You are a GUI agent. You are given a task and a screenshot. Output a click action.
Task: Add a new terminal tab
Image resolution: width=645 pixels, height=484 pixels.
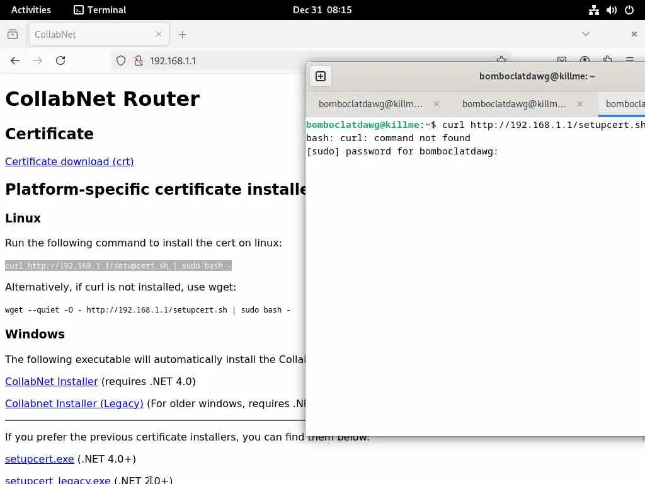tap(321, 76)
